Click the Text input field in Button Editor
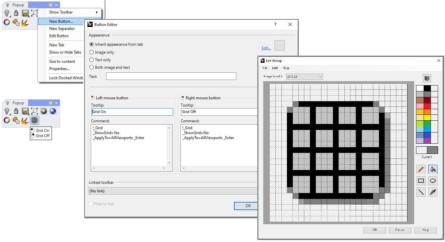The height and width of the screenshot is (242, 445). [x=171, y=76]
